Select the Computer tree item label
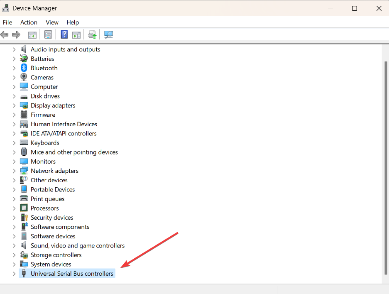 (x=44, y=87)
